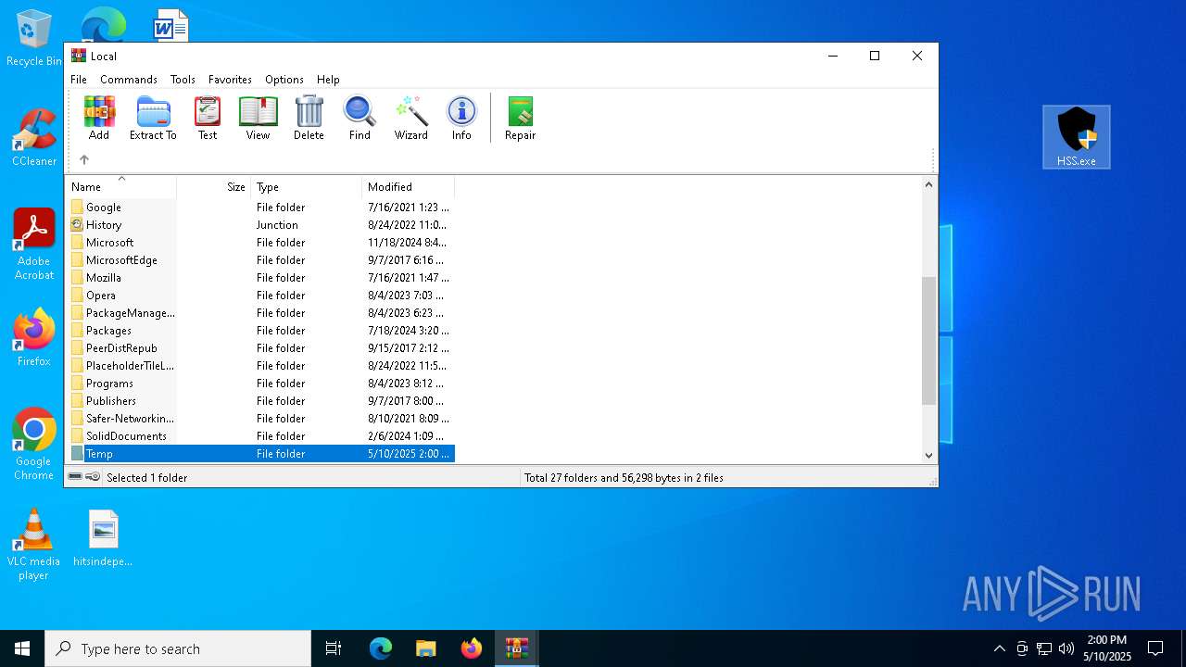Click the Repair toolbar icon
The height and width of the screenshot is (667, 1186).
pyautogui.click(x=520, y=118)
